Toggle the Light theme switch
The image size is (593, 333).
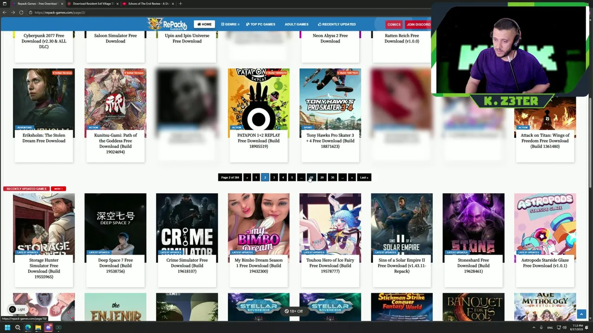[x=17, y=309]
